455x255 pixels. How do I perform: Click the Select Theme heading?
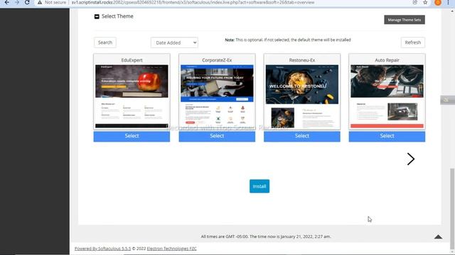[117, 16]
